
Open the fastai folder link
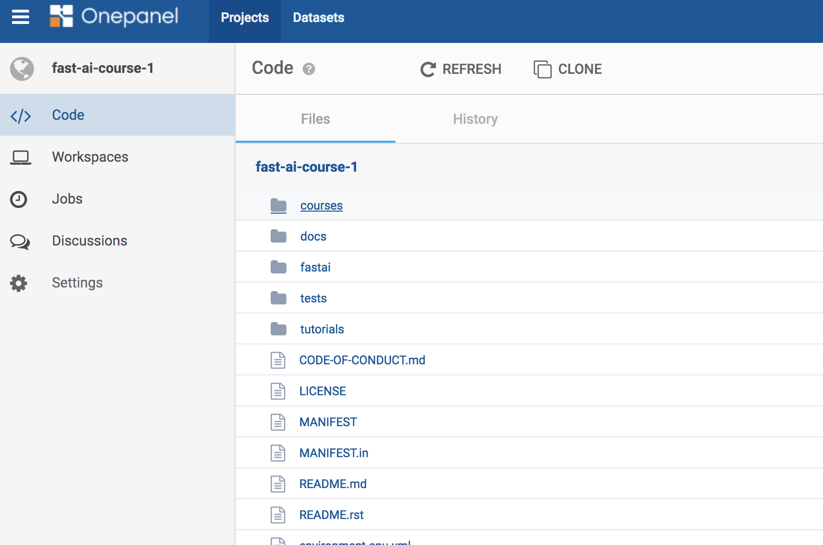(x=315, y=268)
